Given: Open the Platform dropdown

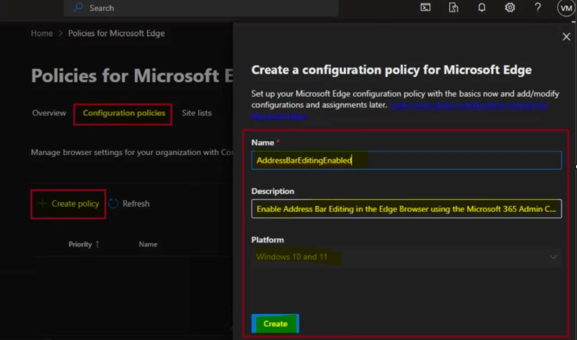Looking at the screenshot, I should pos(406,257).
